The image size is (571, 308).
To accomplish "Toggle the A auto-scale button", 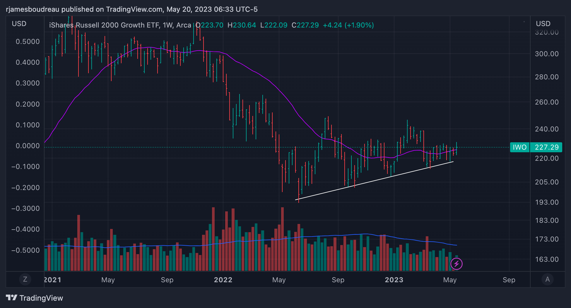I will click(x=548, y=279).
